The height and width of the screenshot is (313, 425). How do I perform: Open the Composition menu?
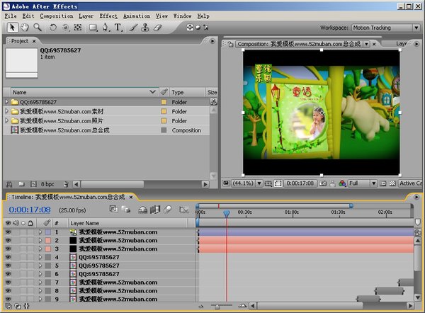(x=57, y=16)
